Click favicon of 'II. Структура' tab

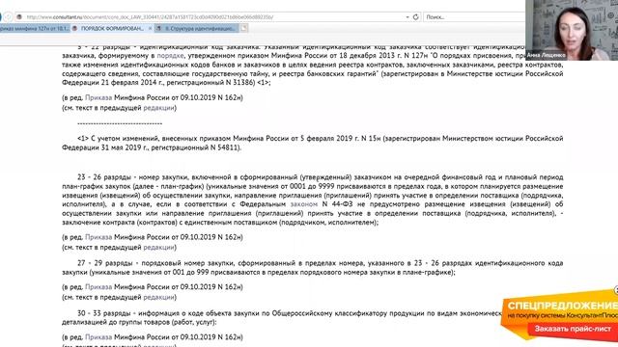point(158,28)
